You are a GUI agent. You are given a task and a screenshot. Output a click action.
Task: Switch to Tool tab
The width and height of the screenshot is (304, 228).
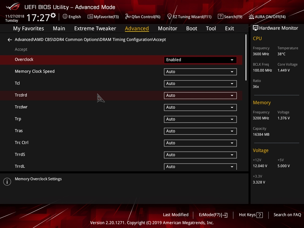coord(211,29)
